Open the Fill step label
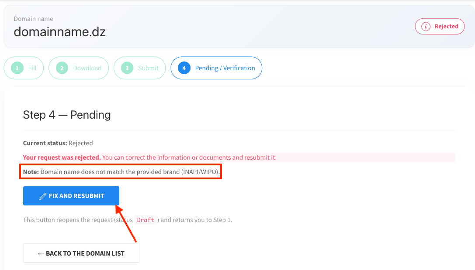 [32, 68]
